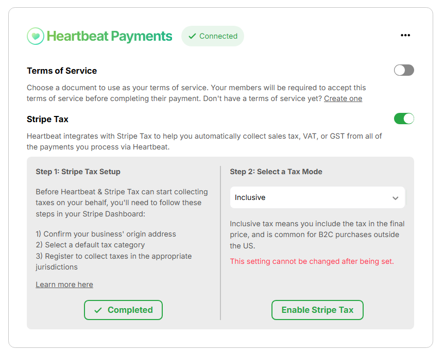Click the Step 2: Select a Tax Mode heading
This screenshot has height=352, width=444.
pyautogui.click(x=276, y=172)
